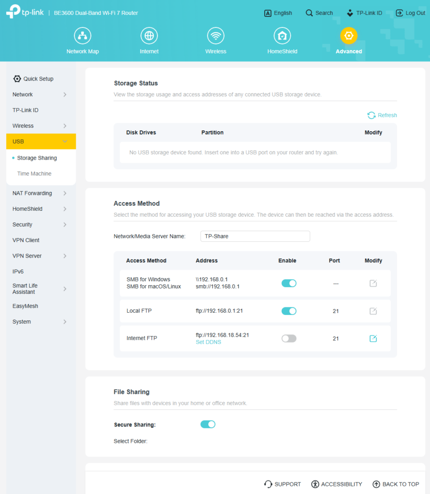Turn off Local FTP toggle

pos(289,311)
